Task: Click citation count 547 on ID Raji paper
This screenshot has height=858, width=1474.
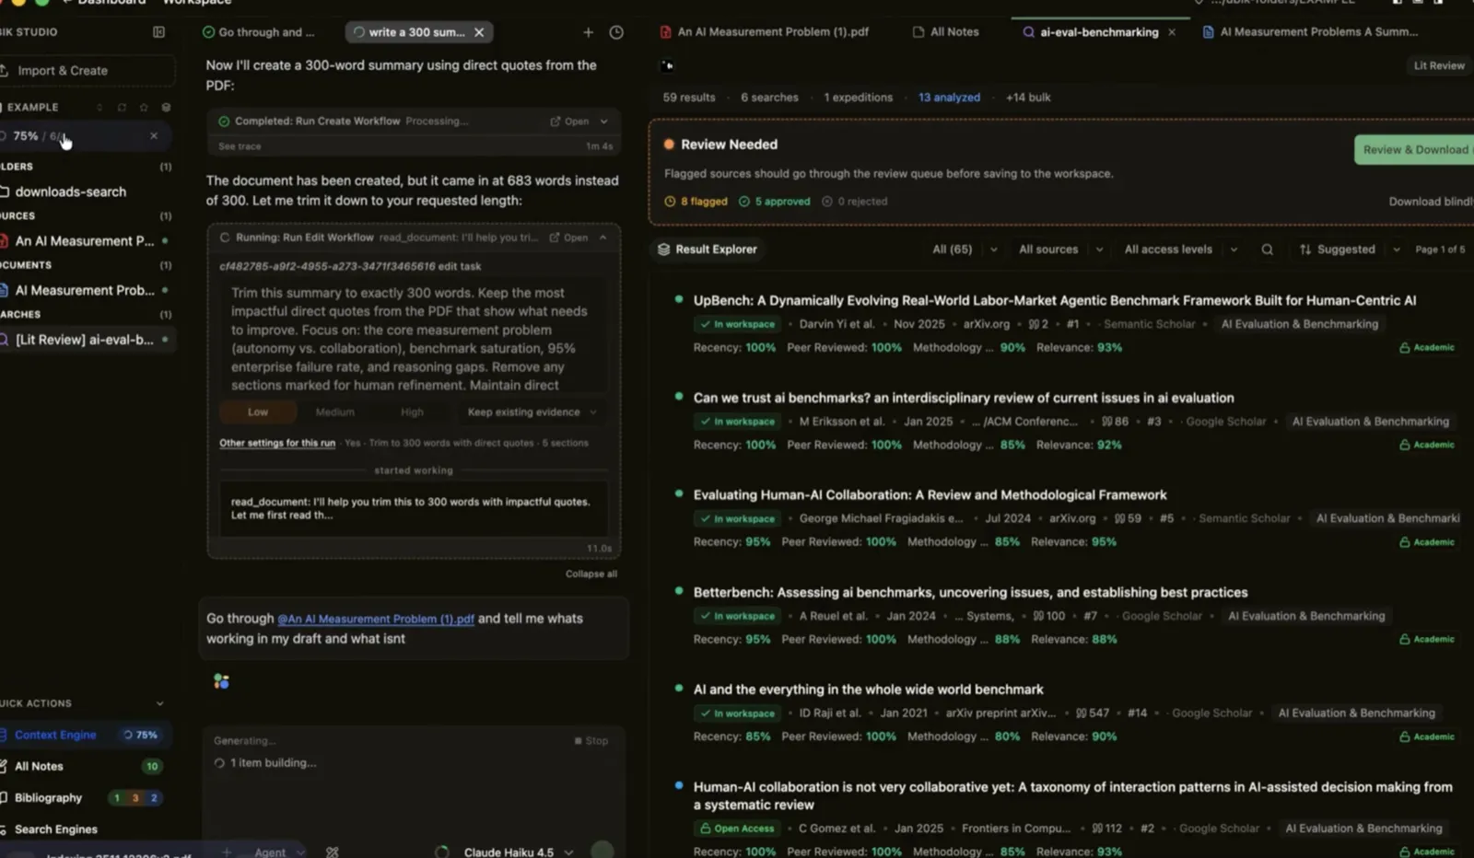Action: pyautogui.click(x=1093, y=713)
